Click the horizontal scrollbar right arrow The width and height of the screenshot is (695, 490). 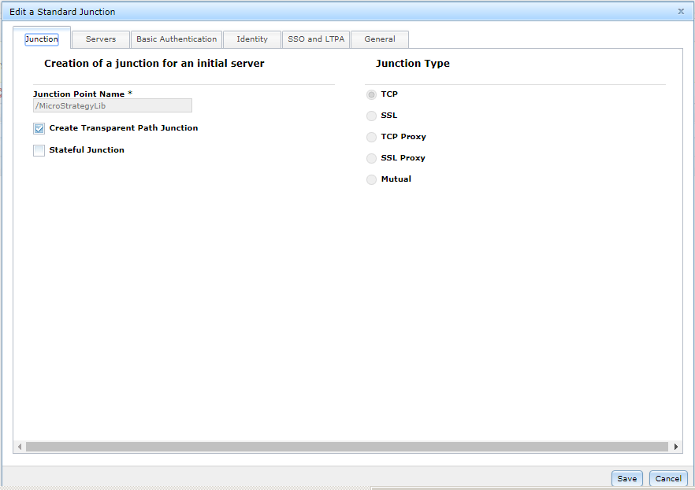(x=675, y=447)
